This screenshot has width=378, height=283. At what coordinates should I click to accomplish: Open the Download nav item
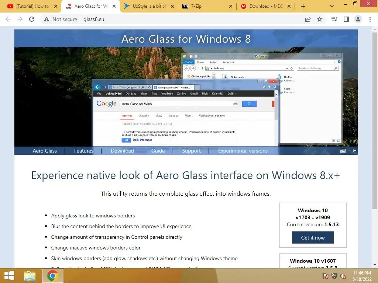click(x=122, y=151)
